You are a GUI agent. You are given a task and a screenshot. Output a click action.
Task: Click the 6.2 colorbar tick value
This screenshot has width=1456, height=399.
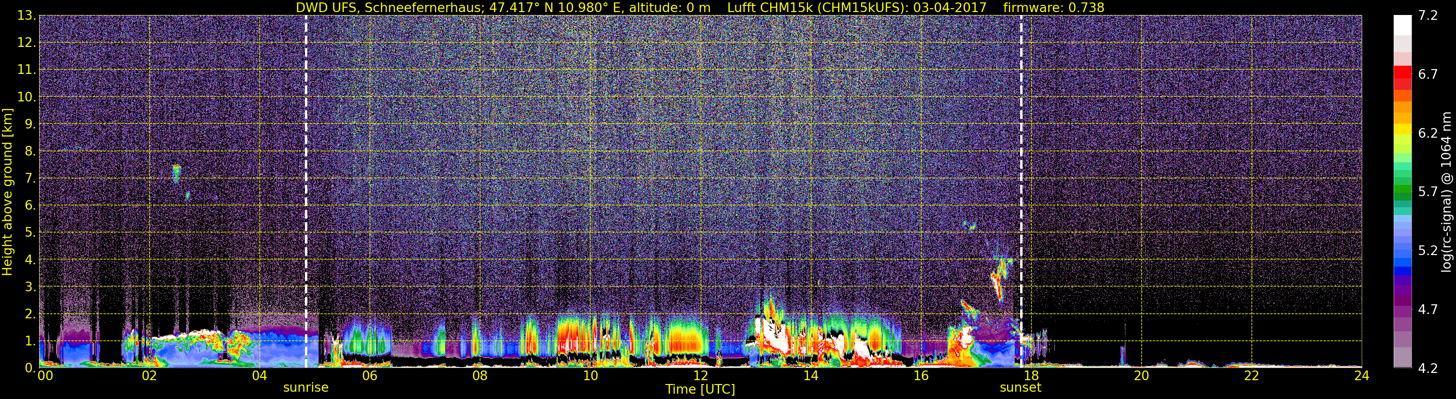(x=1428, y=133)
